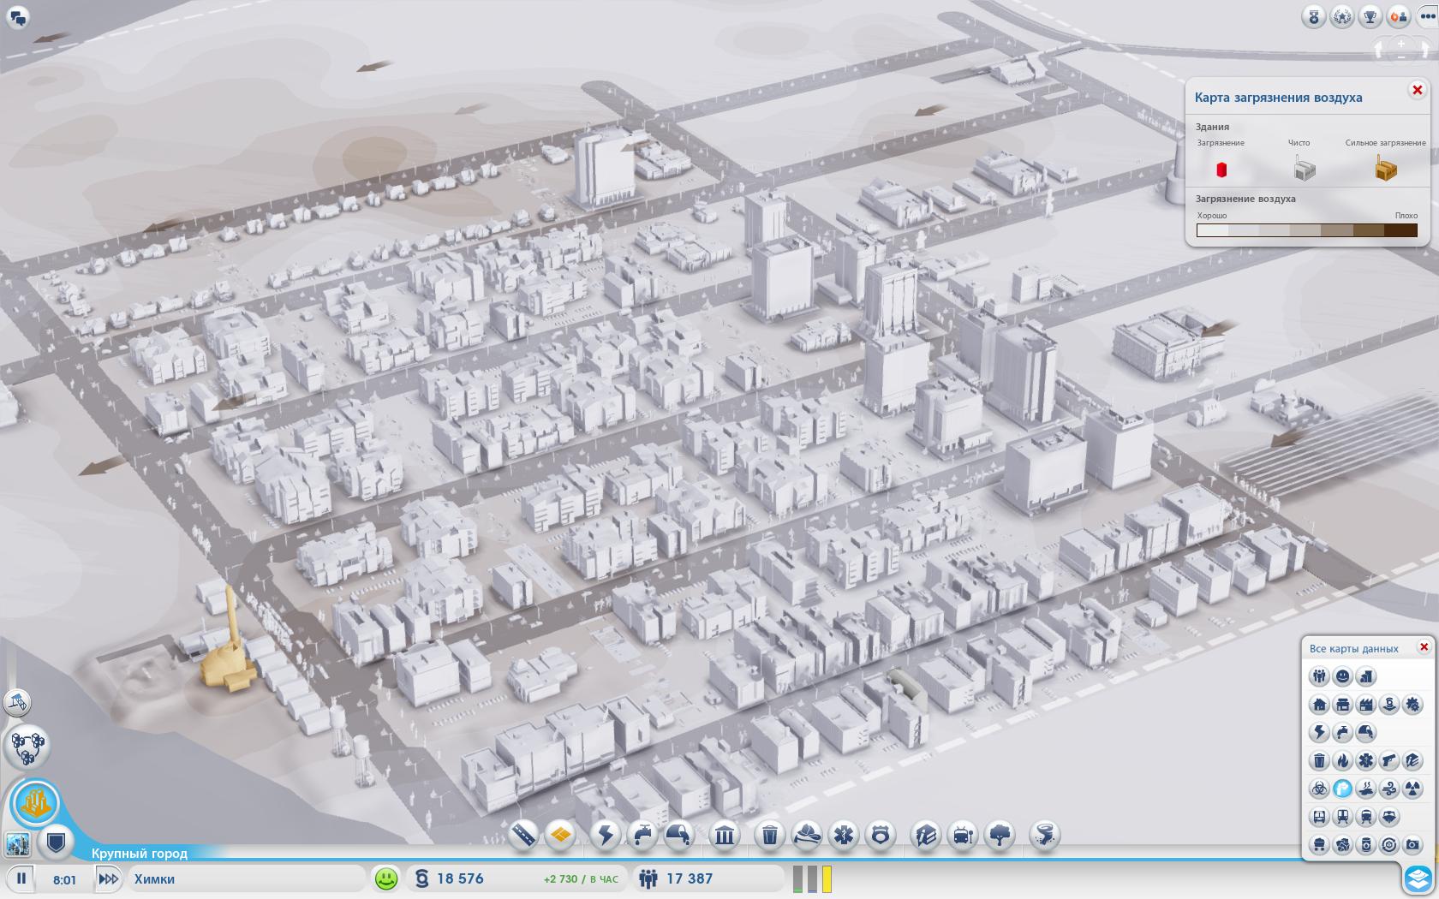Show the Germs biohazard data map
1439x899 pixels.
click(x=1319, y=789)
